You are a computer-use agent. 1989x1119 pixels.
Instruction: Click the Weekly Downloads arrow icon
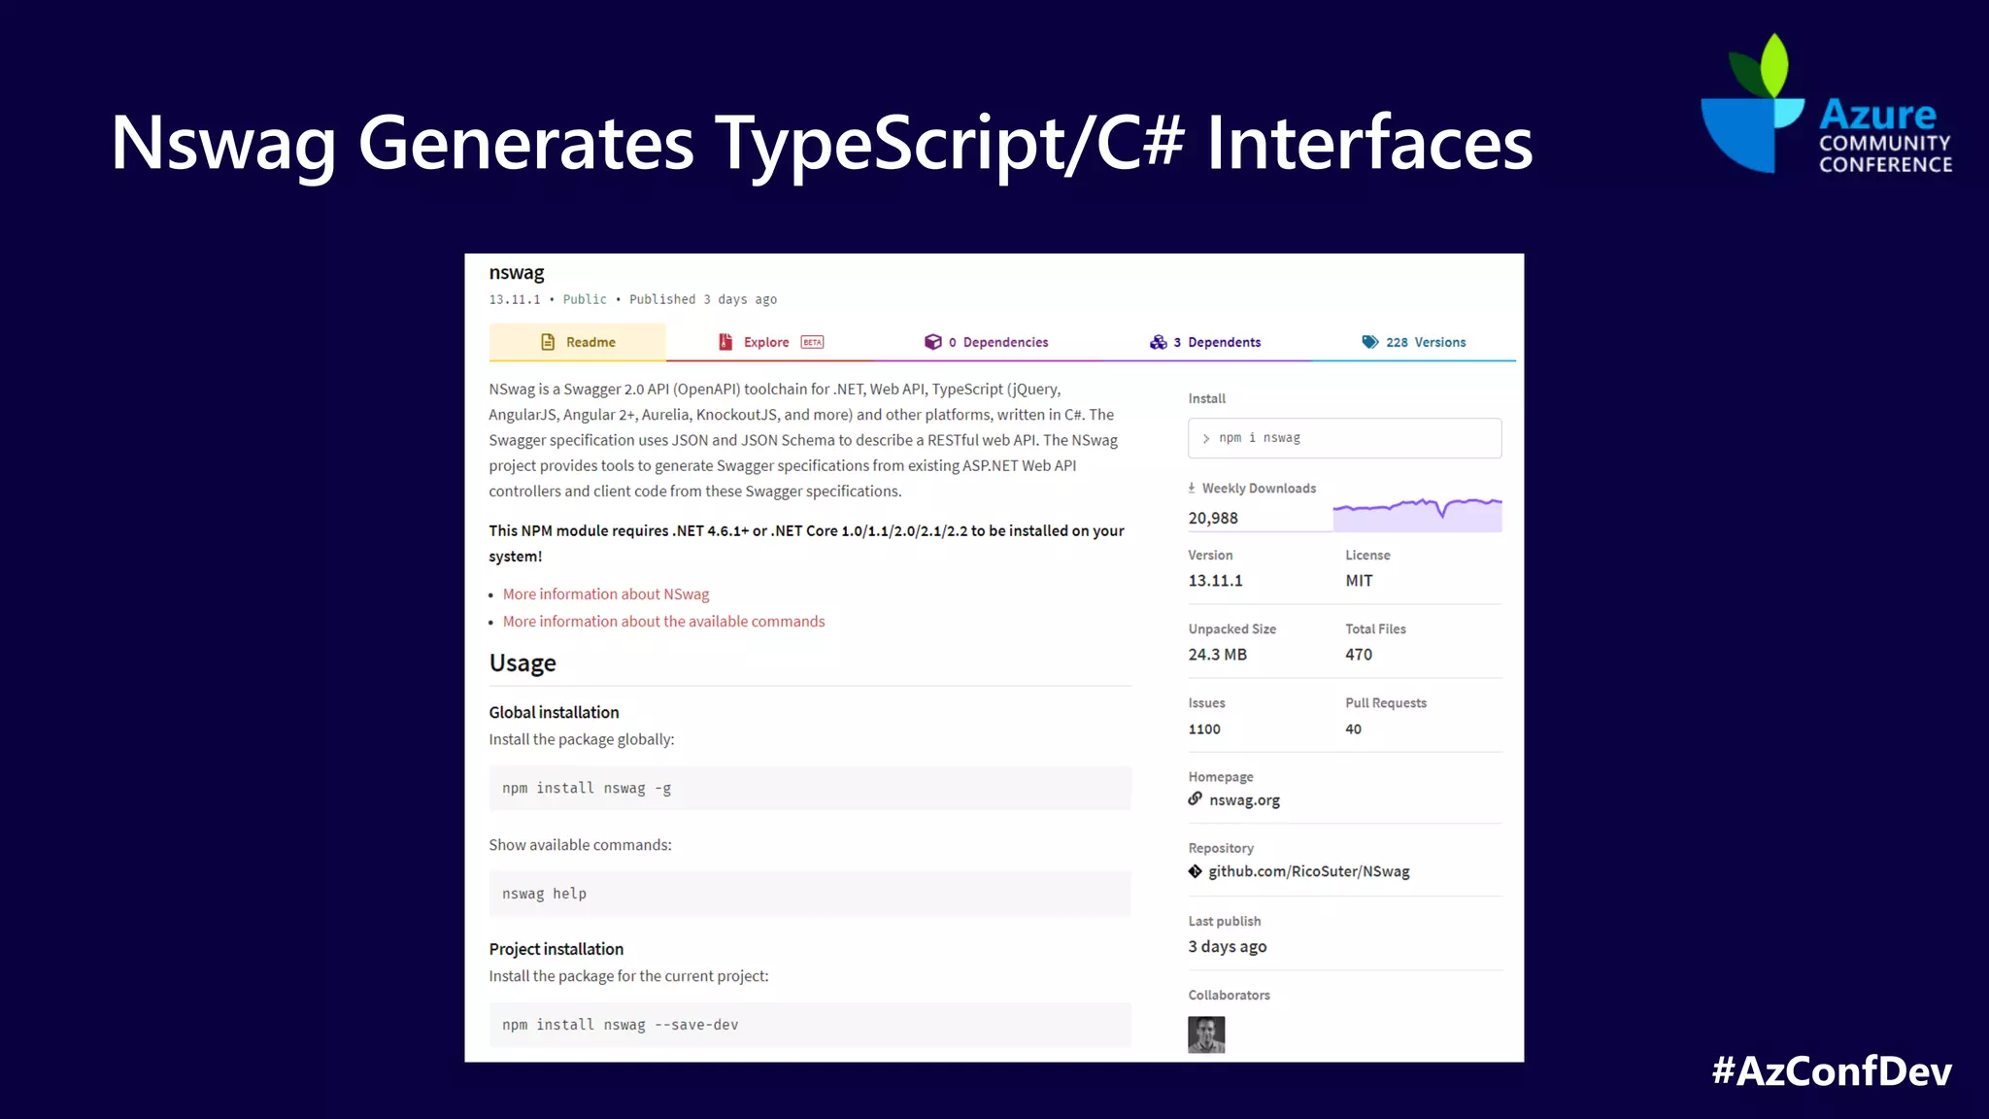(1192, 488)
